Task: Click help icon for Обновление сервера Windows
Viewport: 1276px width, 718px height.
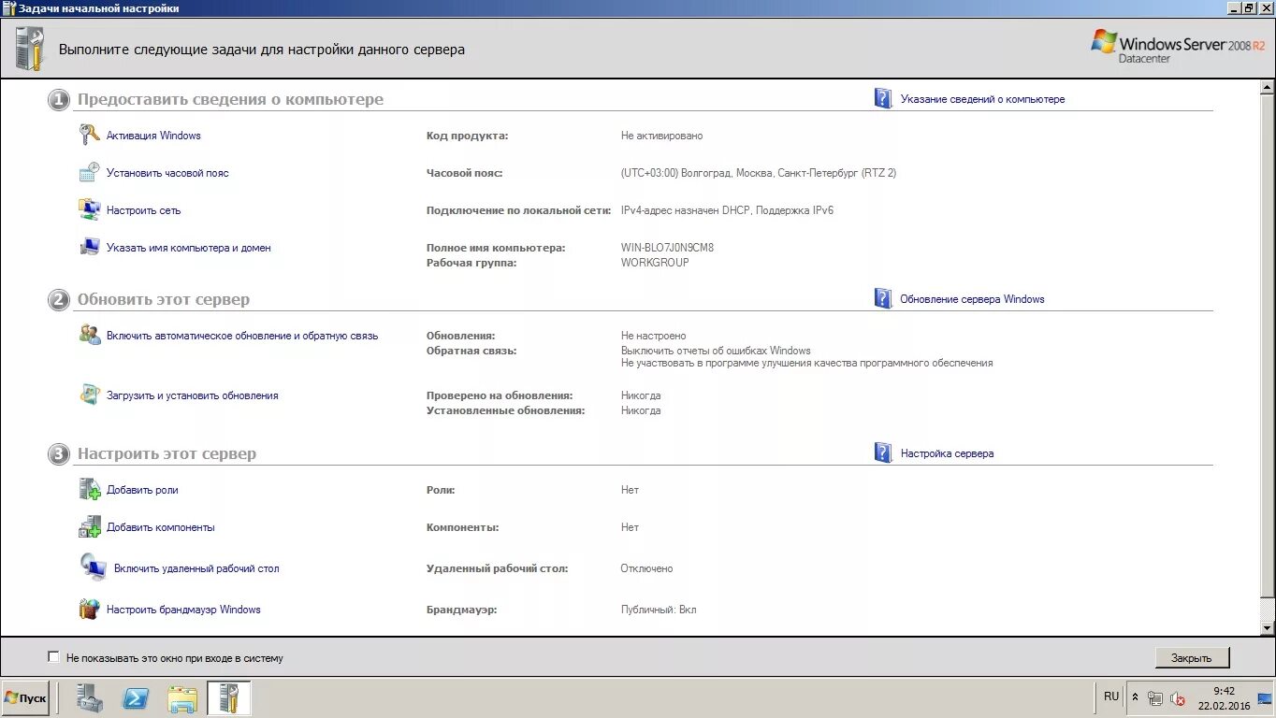Action: tap(883, 298)
